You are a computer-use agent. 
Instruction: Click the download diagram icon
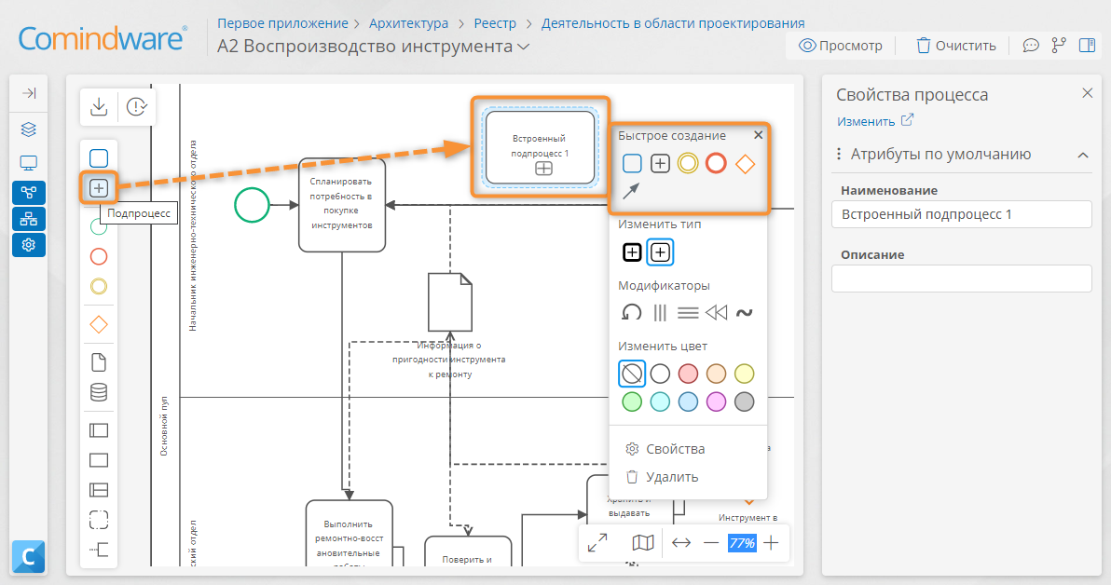99,107
